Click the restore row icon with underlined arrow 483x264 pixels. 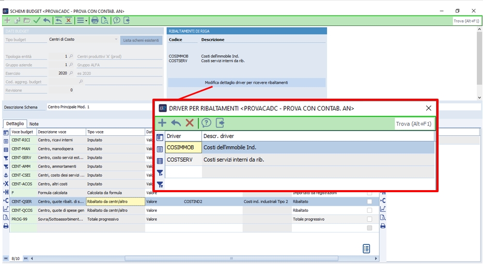tap(58, 21)
